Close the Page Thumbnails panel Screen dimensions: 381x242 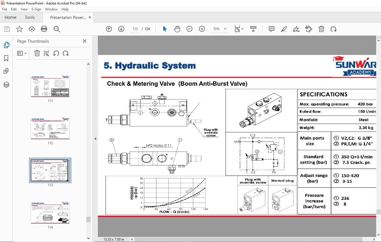[84, 41]
